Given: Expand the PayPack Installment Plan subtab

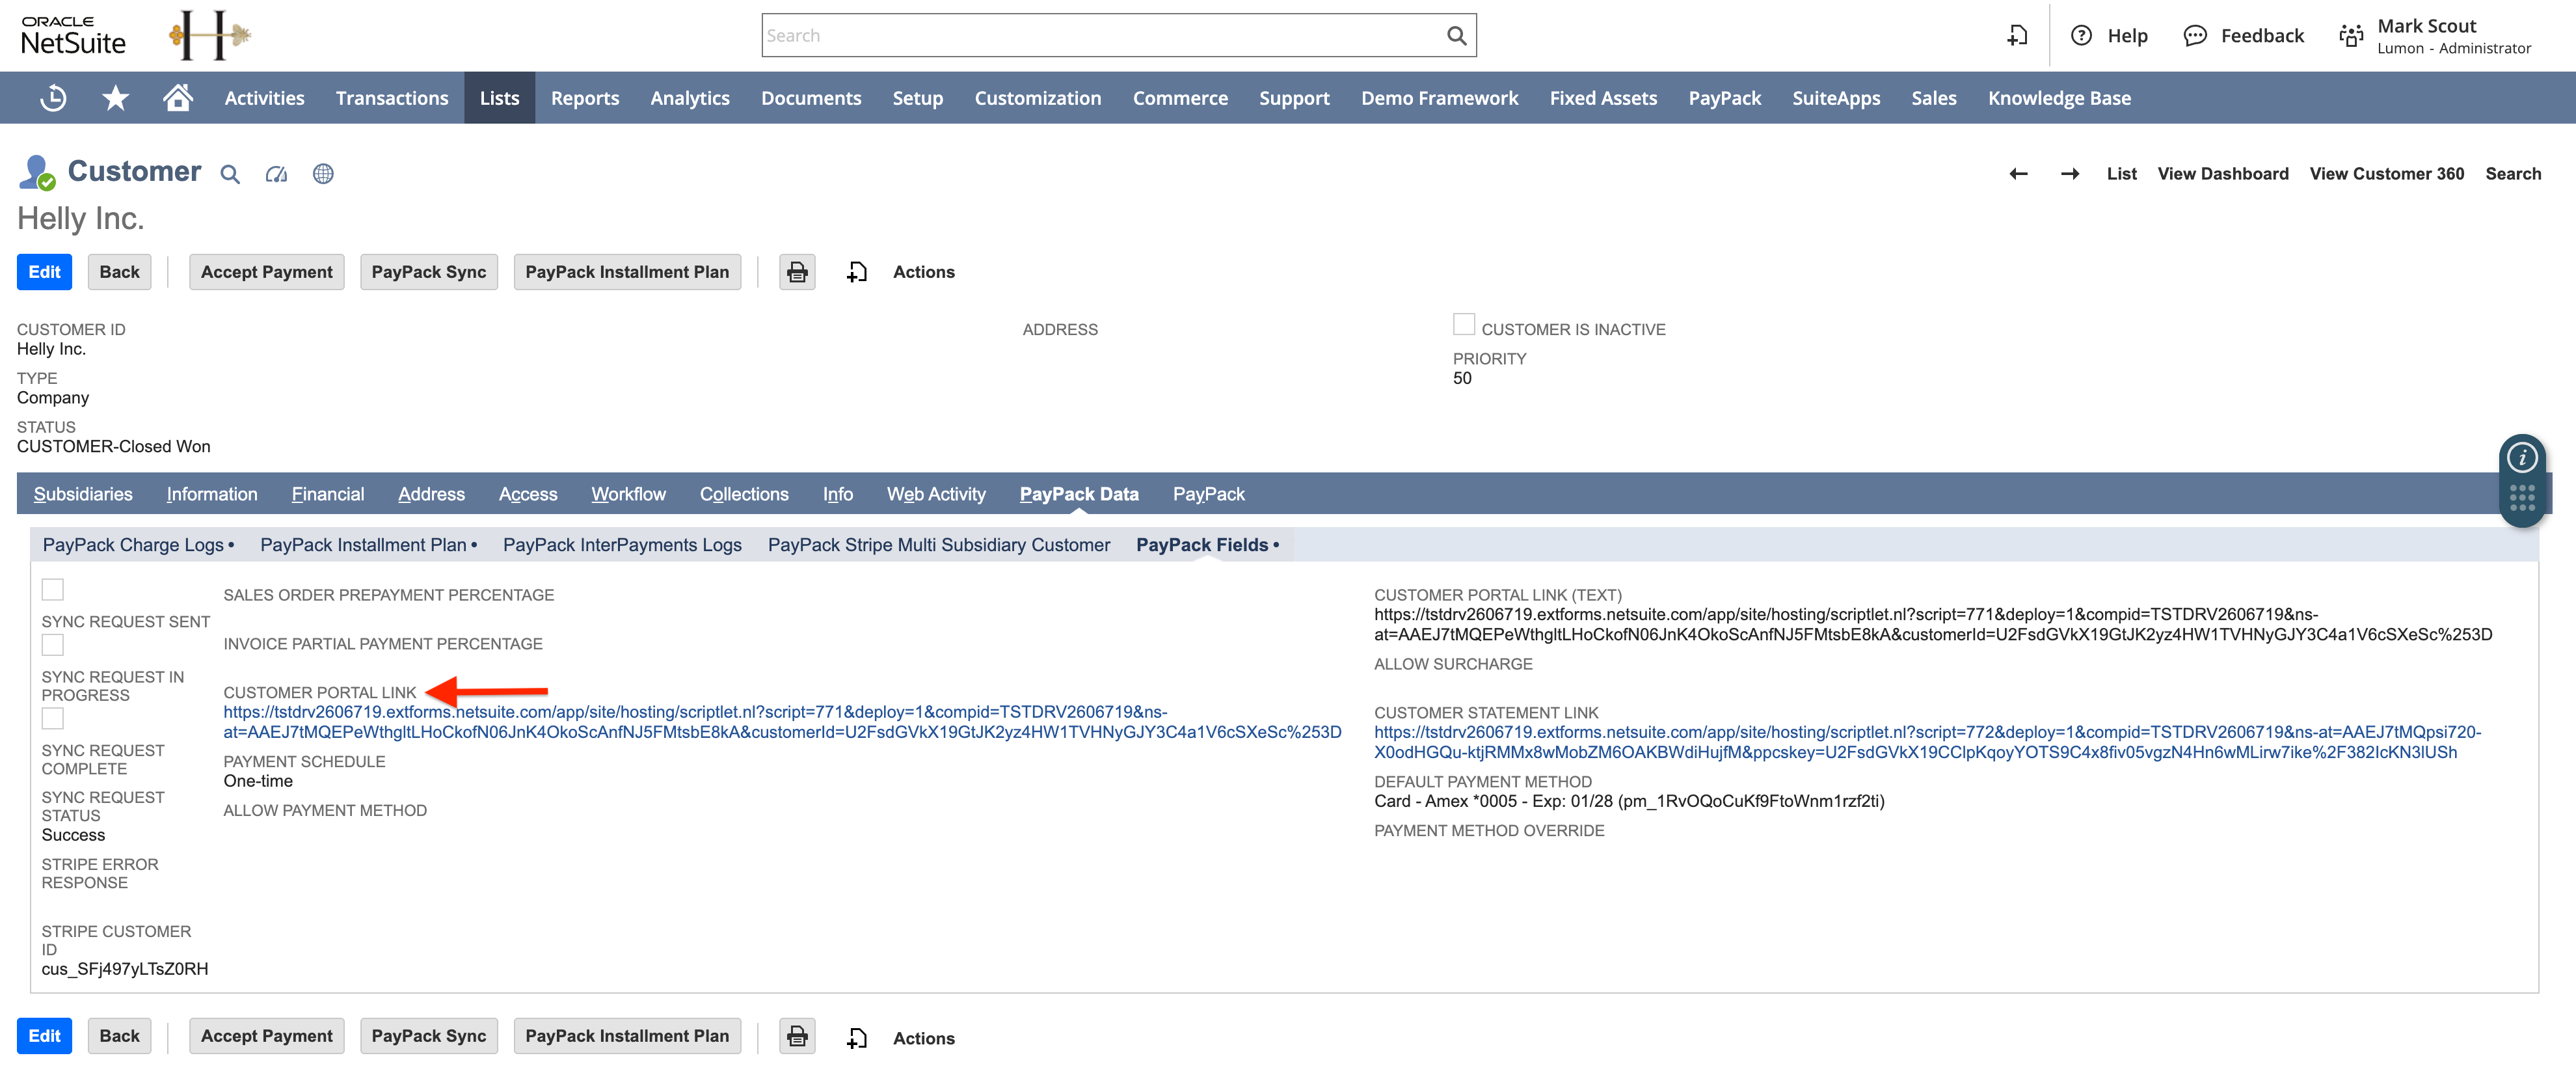Looking at the screenshot, I should pyautogui.click(x=365, y=545).
